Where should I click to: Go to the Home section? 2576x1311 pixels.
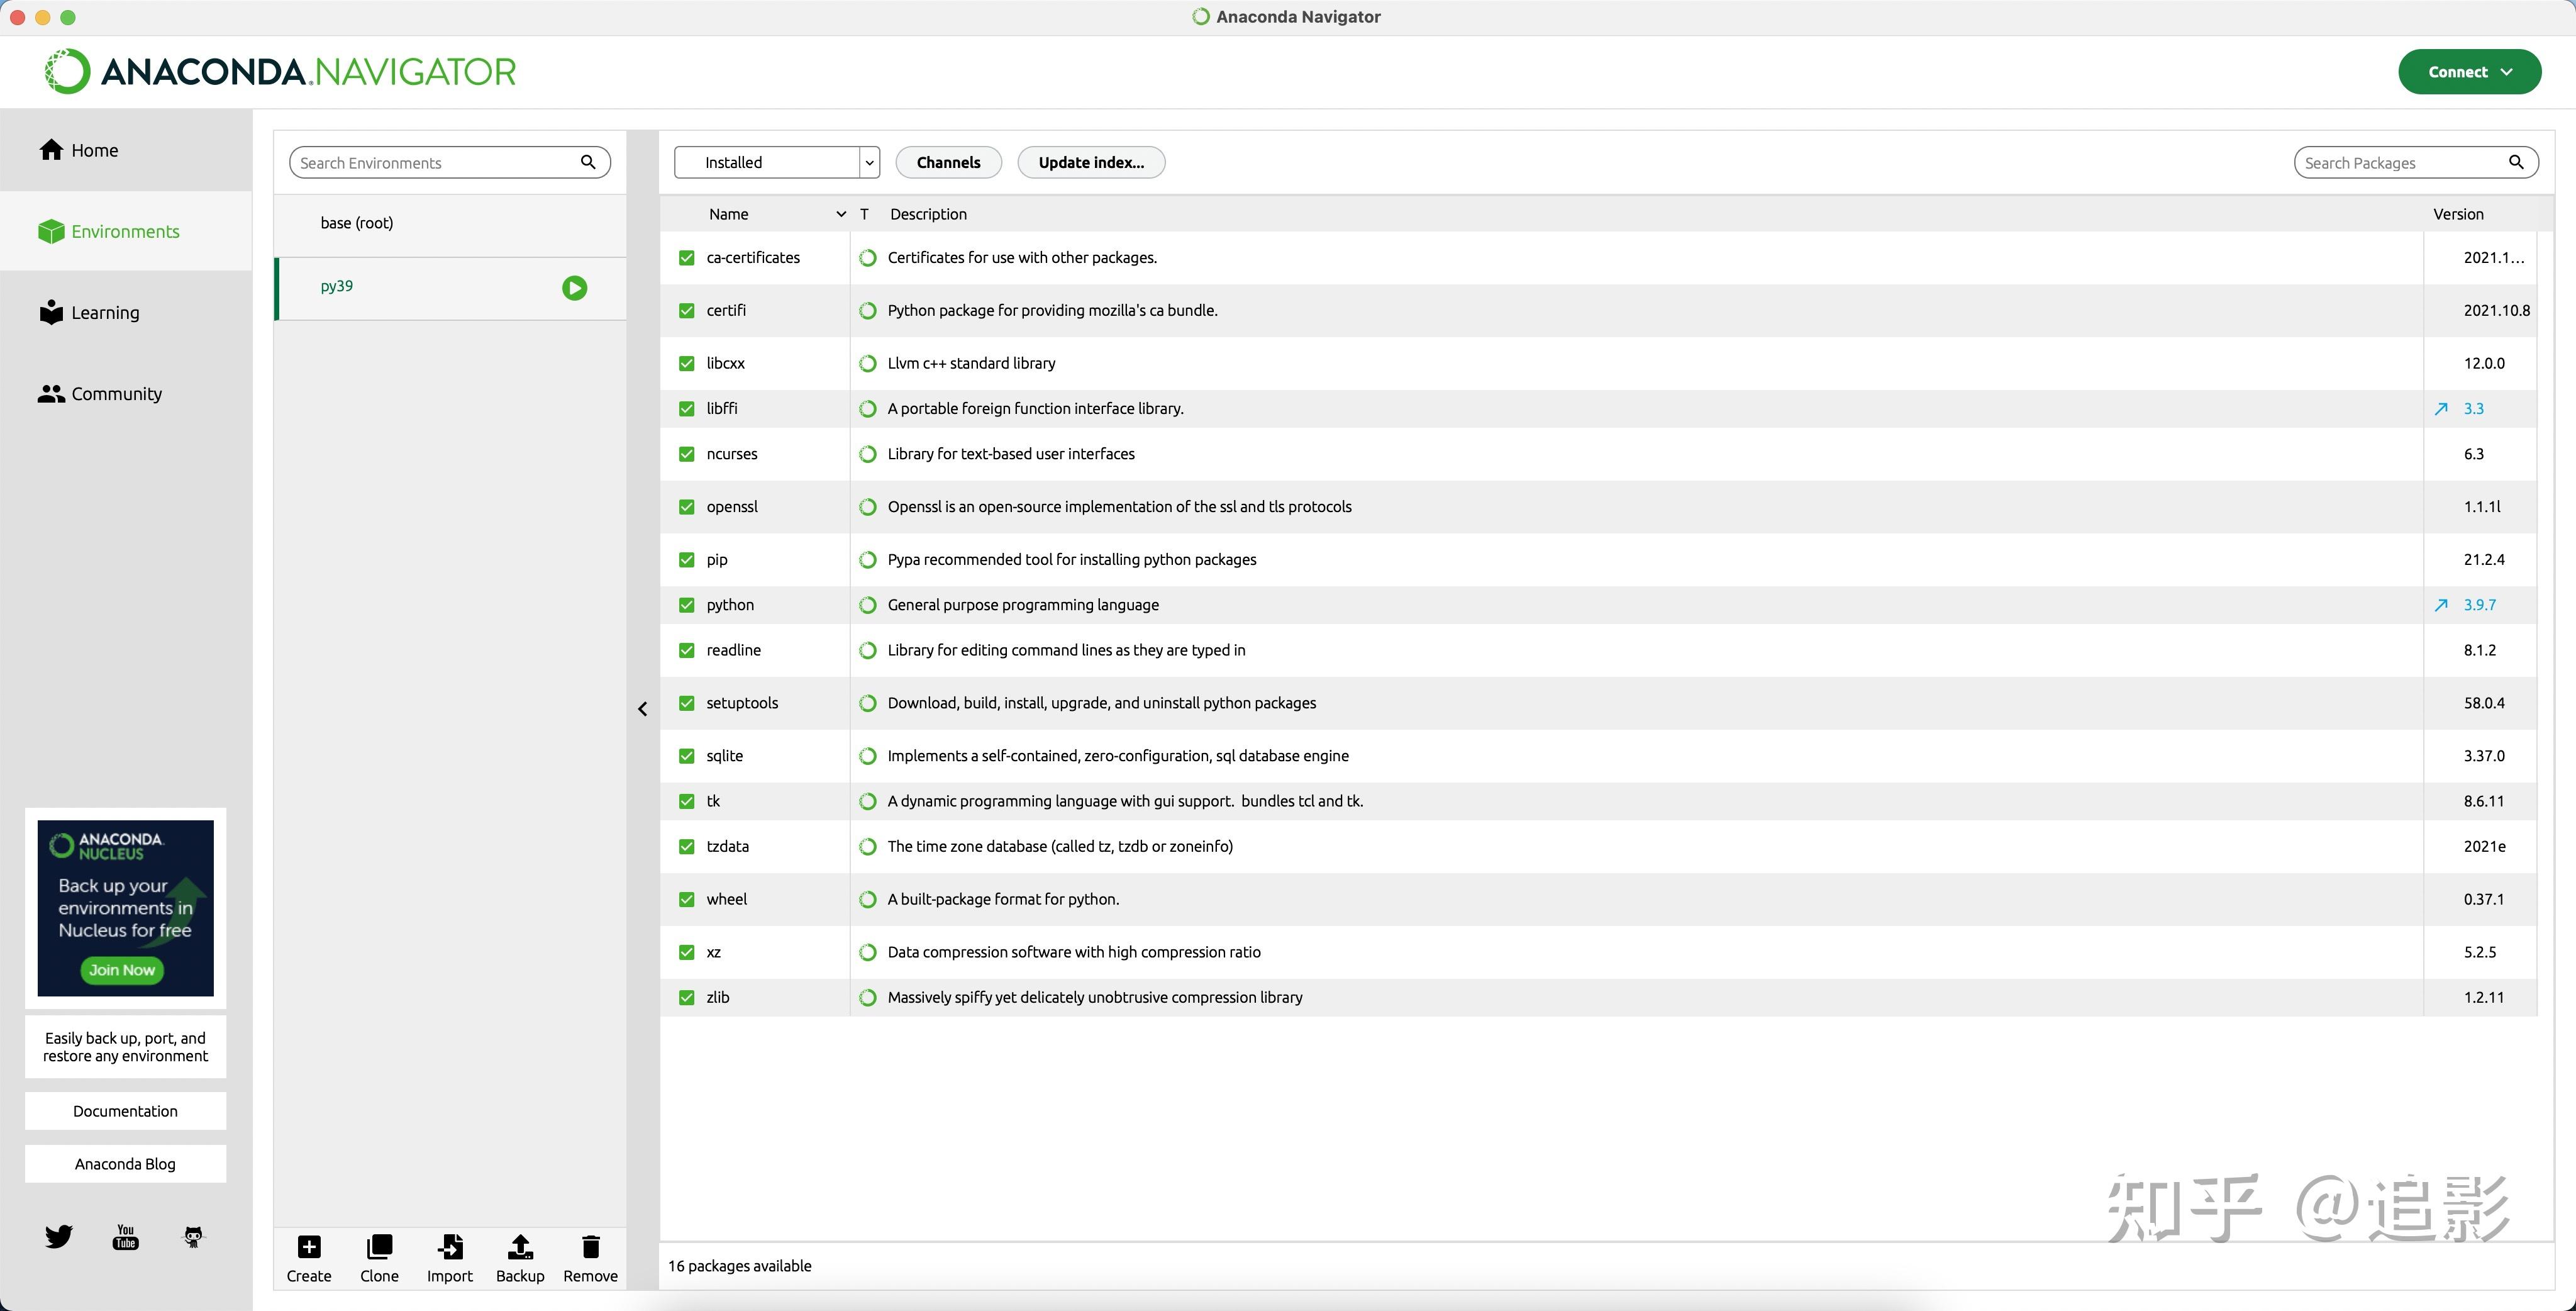click(x=126, y=150)
